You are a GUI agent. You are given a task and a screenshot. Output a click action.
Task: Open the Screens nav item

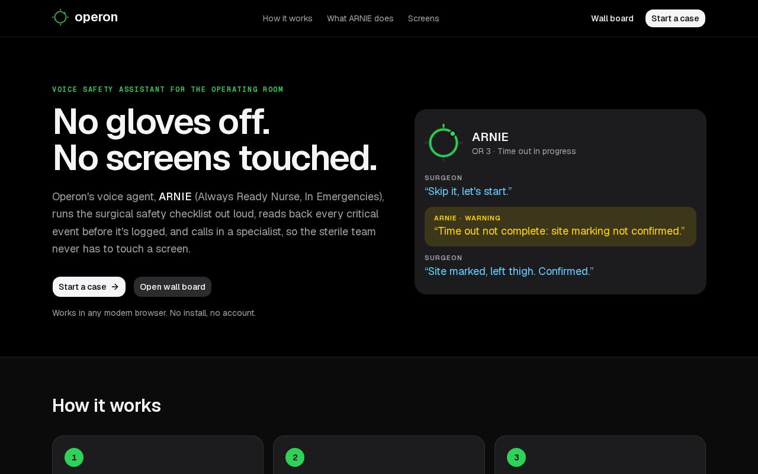click(x=423, y=18)
